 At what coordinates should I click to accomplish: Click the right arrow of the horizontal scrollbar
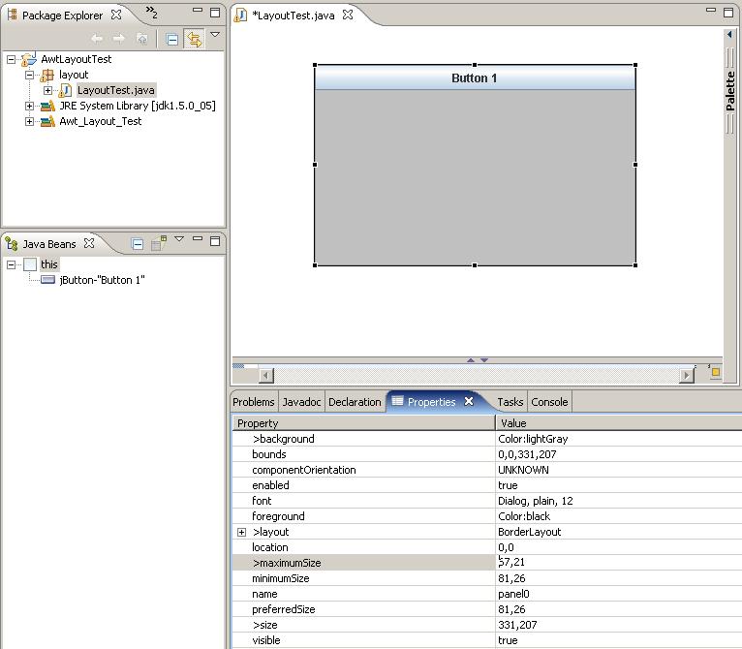click(x=687, y=375)
